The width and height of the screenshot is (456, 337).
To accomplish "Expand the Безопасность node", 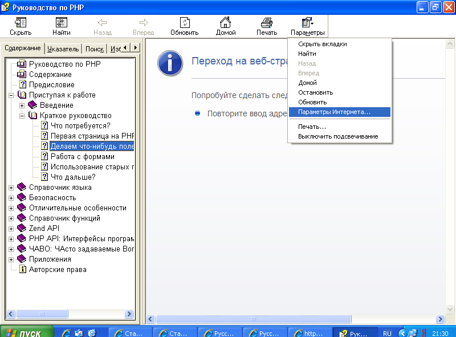I will click(11, 198).
